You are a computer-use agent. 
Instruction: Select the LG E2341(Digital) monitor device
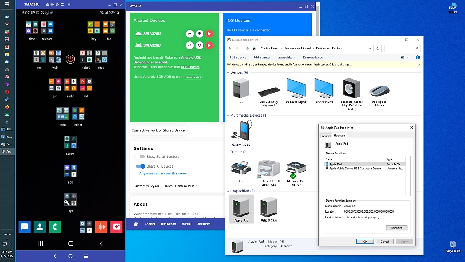coord(296,91)
